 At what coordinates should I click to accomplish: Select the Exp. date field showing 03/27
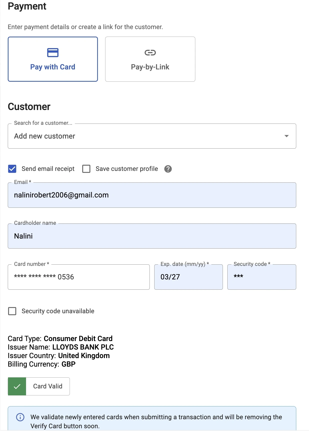point(188,277)
